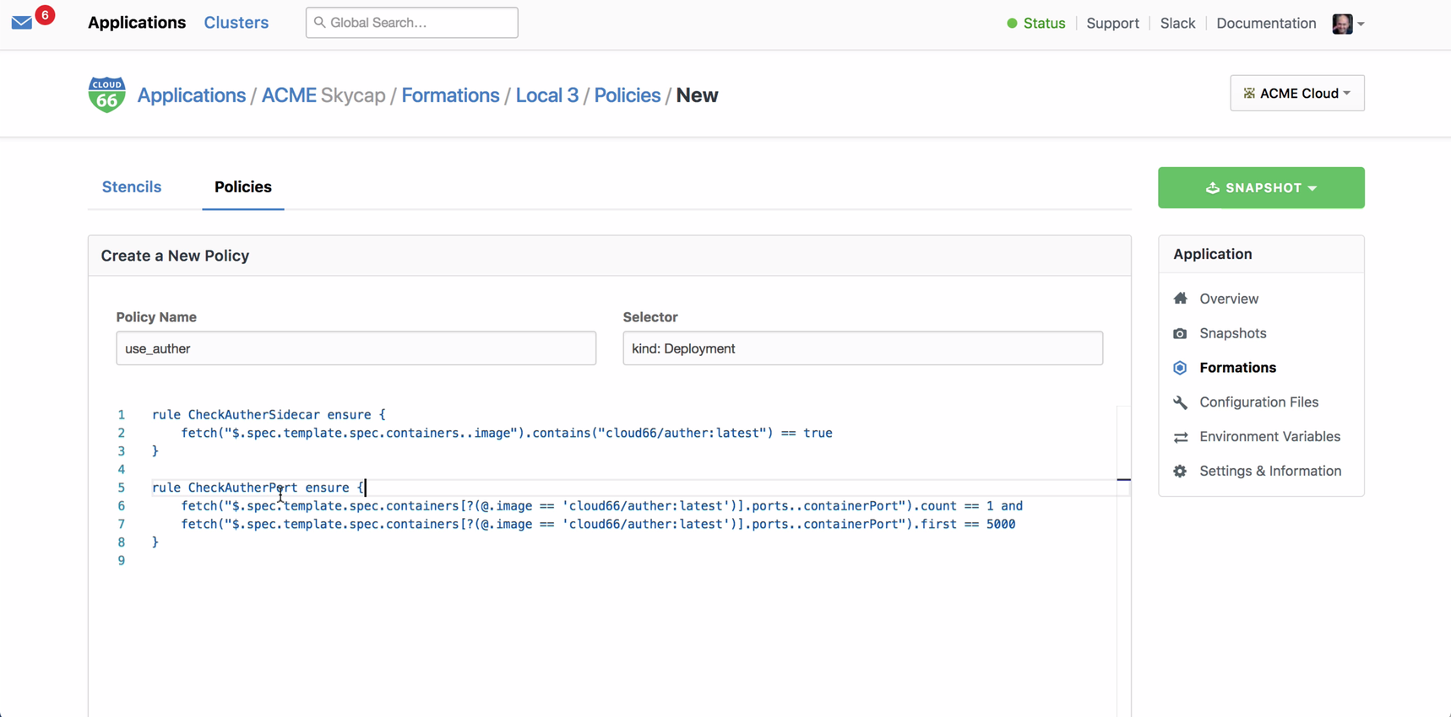Click the Selector input field

pos(863,348)
